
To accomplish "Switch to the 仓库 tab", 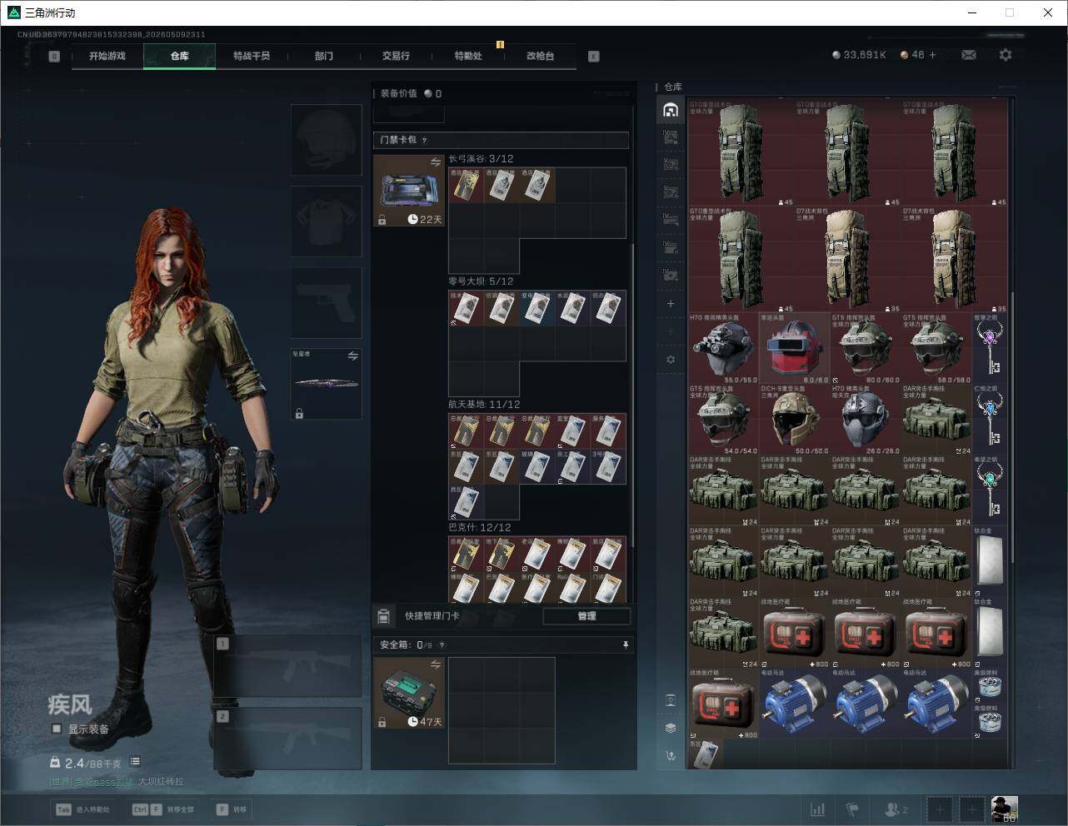I will coord(180,56).
